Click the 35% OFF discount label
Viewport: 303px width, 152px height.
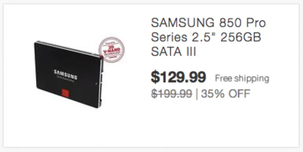[226, 94]
